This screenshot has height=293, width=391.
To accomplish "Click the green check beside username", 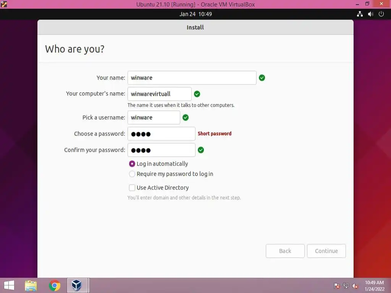I will (x=186, y=118).
